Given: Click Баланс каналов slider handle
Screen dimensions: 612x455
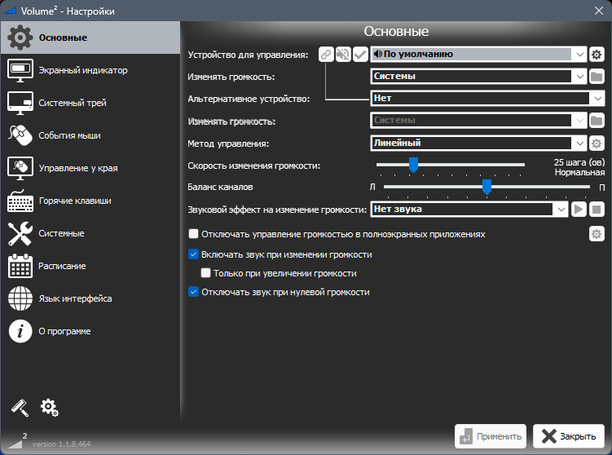Looking at the screenshot, I should point(487,187).
